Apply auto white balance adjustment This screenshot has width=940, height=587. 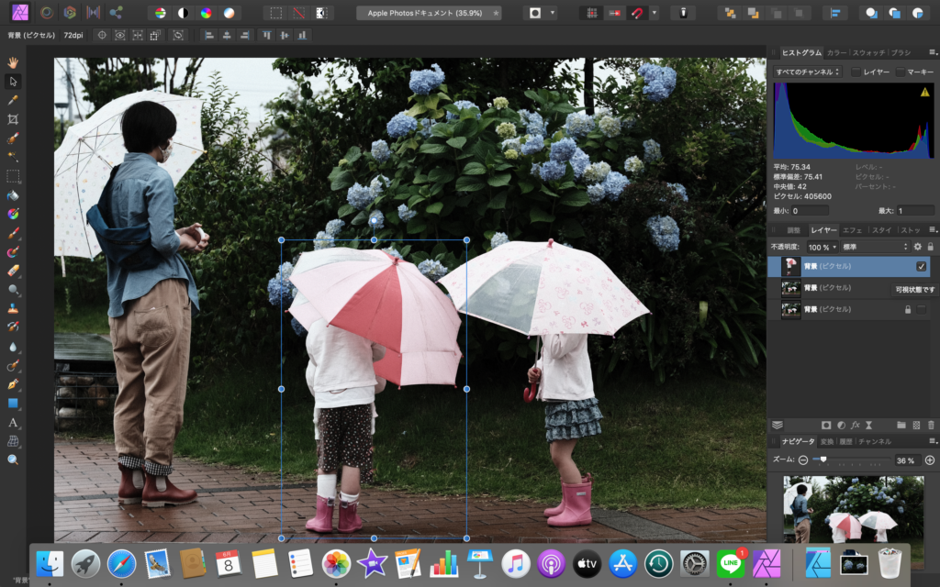229,13
